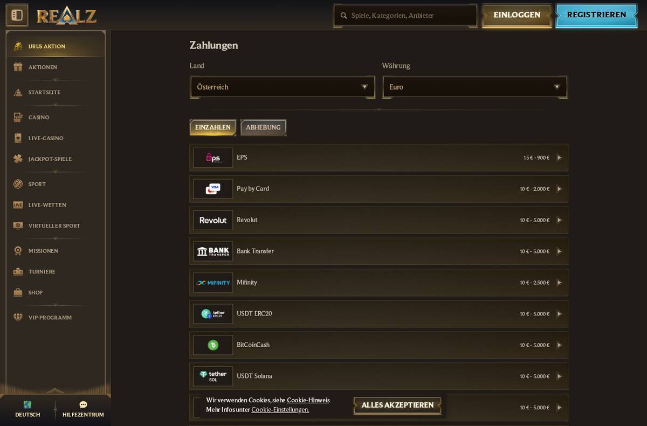Click the VIP-Programm diamond icon

18,318
